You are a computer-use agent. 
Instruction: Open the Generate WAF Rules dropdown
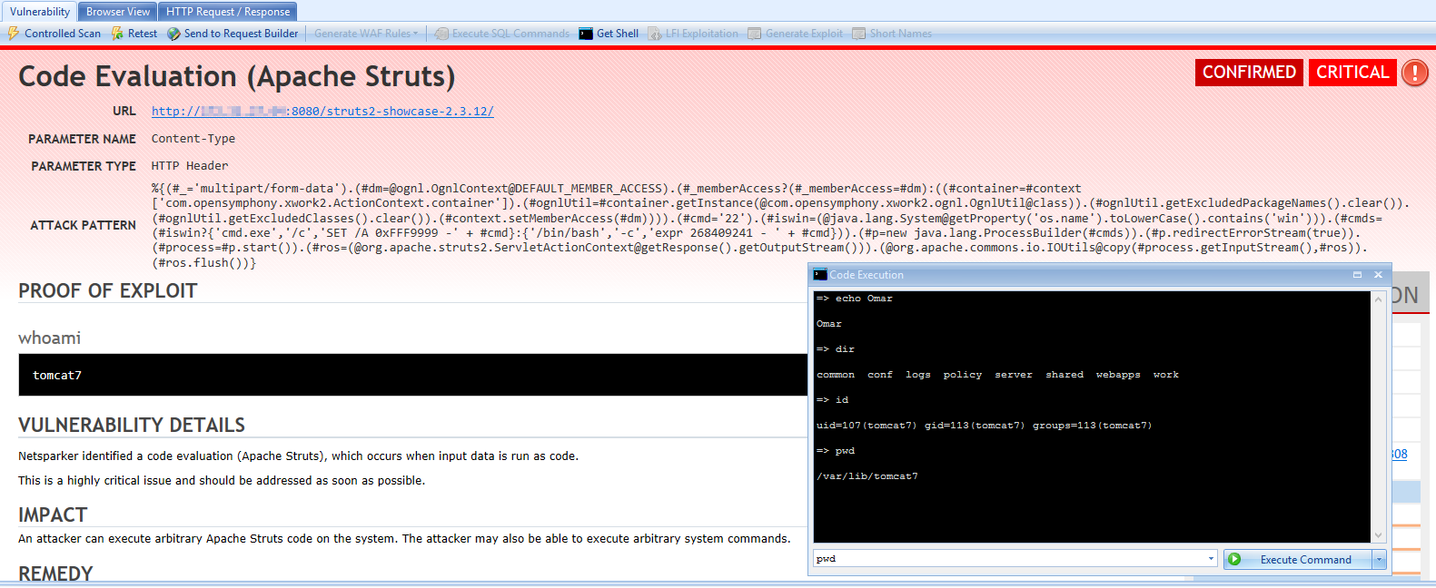click(366, 34)
